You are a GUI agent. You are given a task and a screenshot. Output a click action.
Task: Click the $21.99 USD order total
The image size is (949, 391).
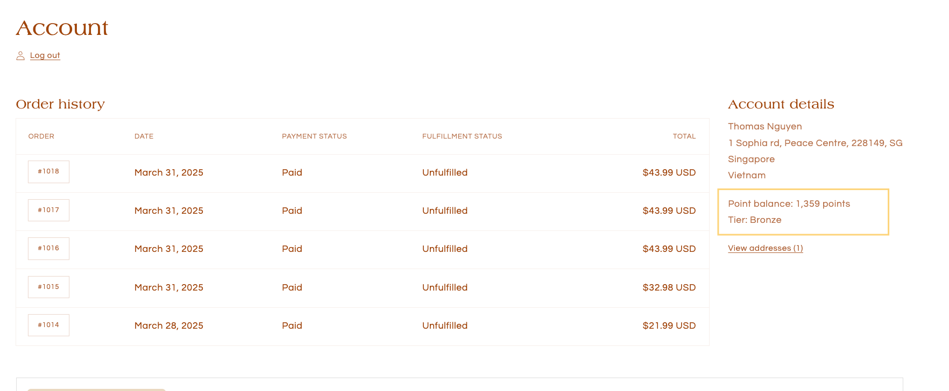coord(669,325)
